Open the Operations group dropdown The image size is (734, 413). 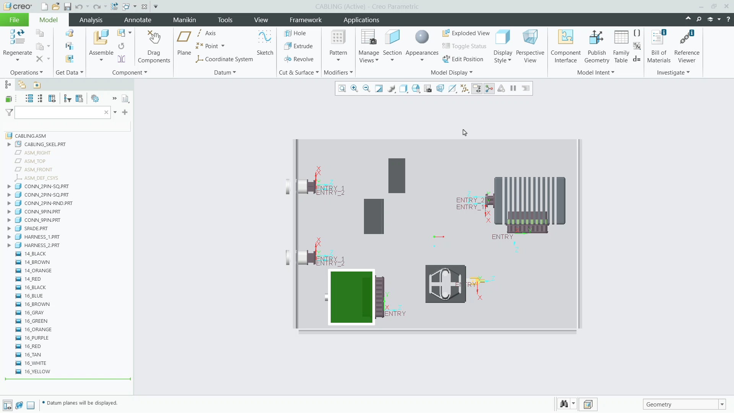click(26, 73)
